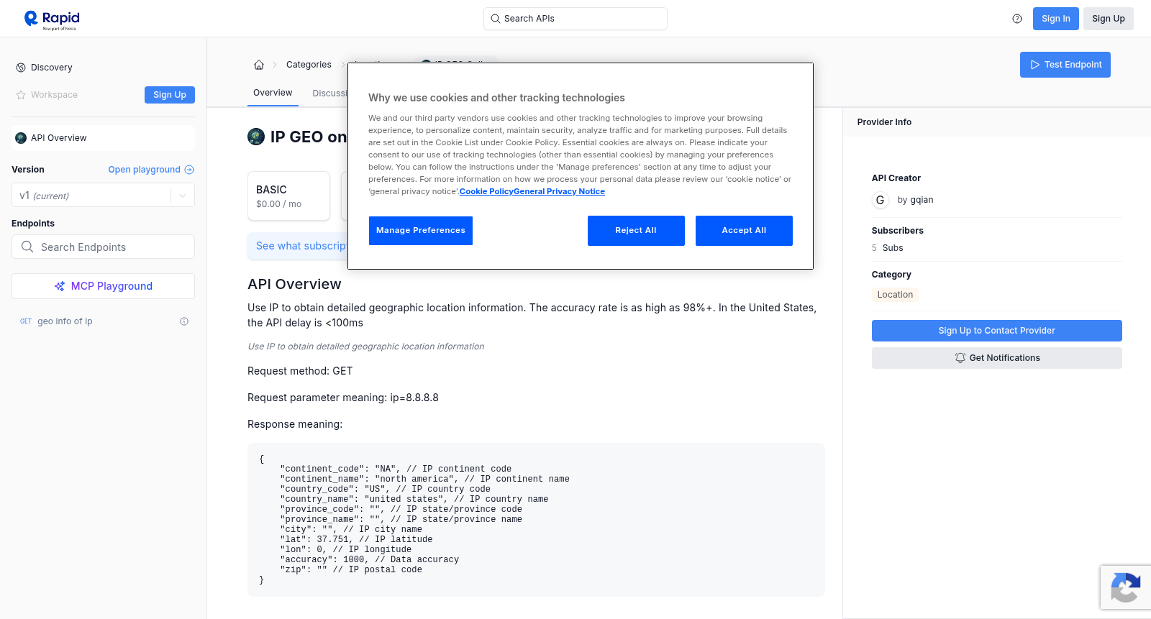This screenshot has width=1151, height=619.
Task: Click the help question mark icon
Action: click(1017, 19)
